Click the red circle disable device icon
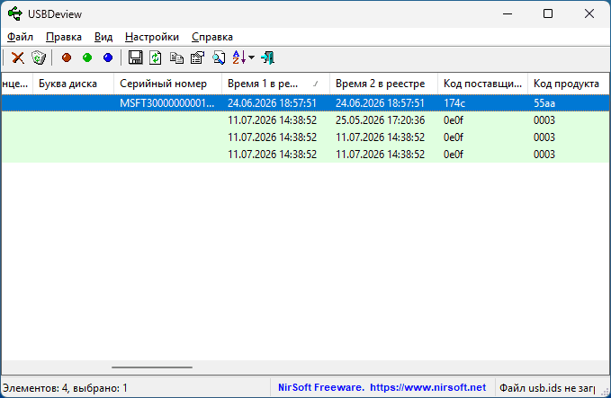Image resolution: width=611 pixels, height=398 pixels. (x=67, y=58)
